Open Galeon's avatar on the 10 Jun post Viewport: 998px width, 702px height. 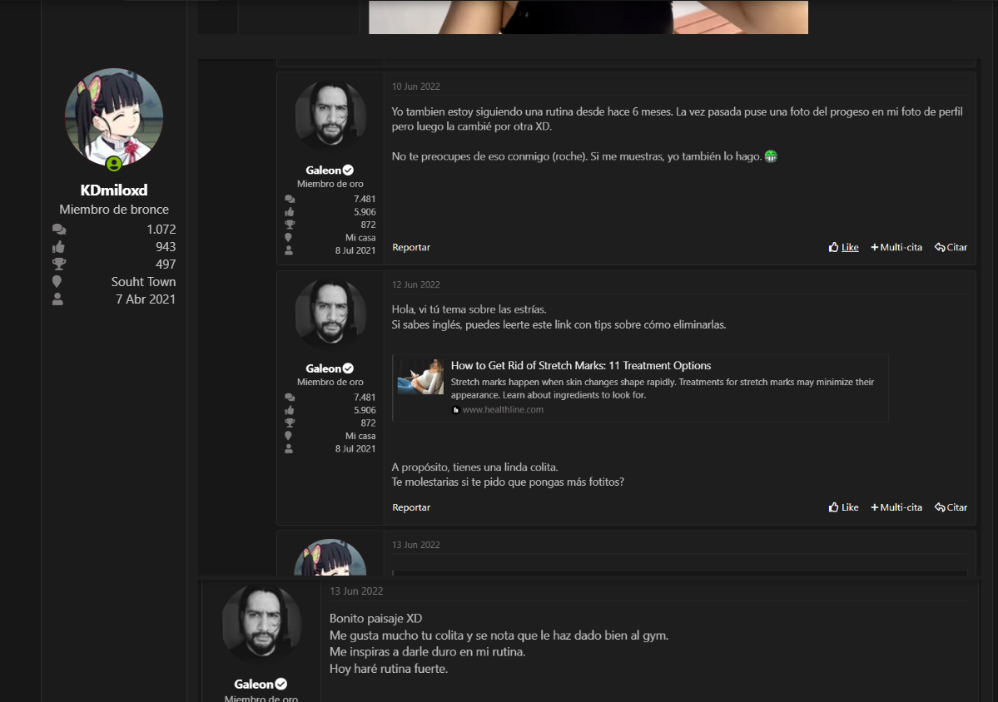coord(330,117)
